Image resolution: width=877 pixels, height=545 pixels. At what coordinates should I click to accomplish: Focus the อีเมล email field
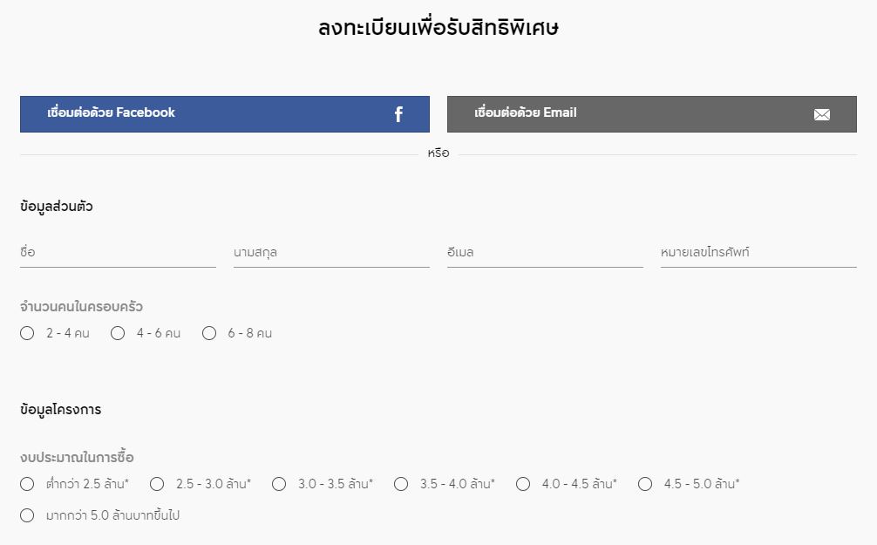(546, 253)
